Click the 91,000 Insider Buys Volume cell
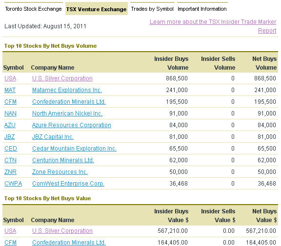Image resolution: width=281 pixels, height=246 pixels. pos(179,114)
